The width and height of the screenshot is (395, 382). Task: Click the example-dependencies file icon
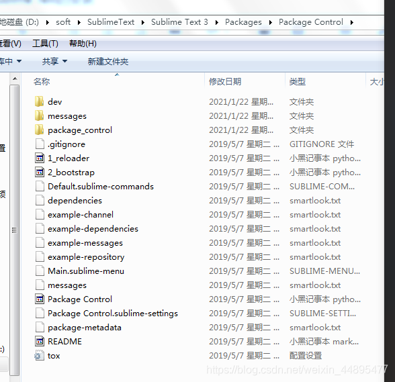[x=40, y=229]
